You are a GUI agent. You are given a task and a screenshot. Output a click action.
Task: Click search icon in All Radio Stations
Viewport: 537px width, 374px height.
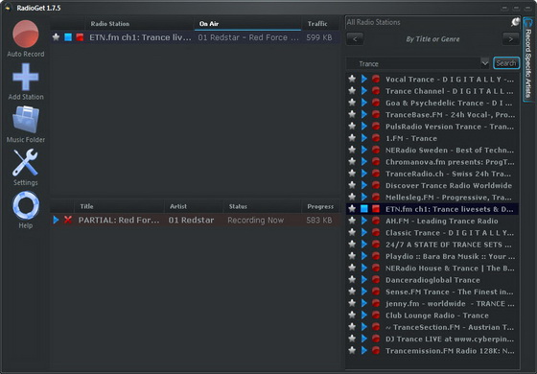(515, 23)
